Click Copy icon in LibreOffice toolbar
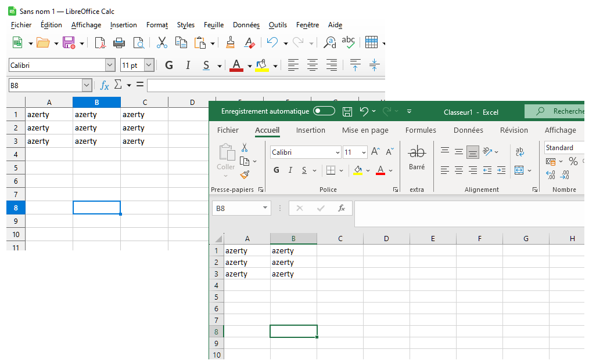596x364 pixels. click(x=181, y=42)
